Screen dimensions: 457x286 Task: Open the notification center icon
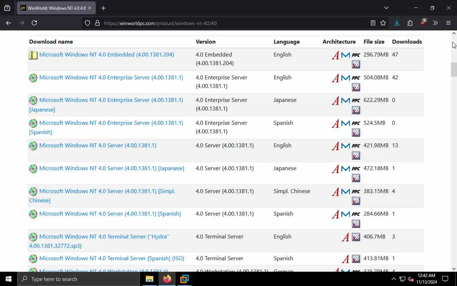point(445,279)
